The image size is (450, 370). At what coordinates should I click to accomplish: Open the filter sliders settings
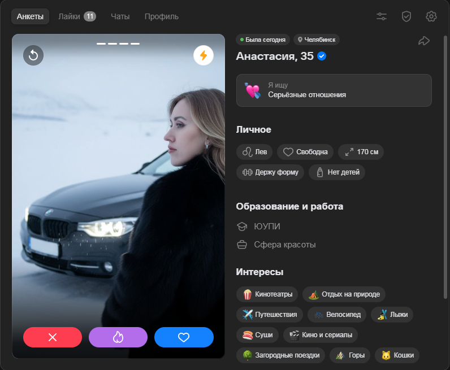(382, 16)
